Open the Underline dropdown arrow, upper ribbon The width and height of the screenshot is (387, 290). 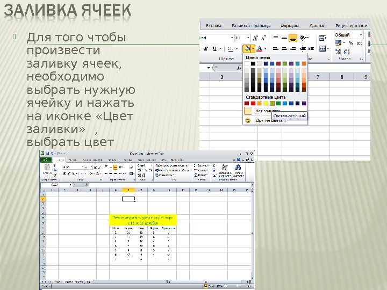pos(220,48)
